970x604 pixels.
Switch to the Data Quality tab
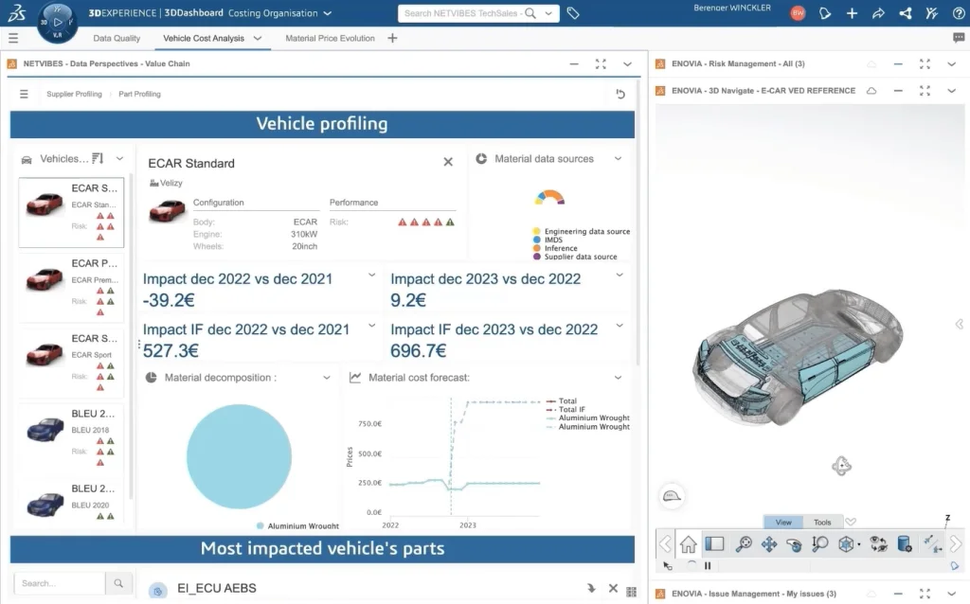click(x=117, y=38)
